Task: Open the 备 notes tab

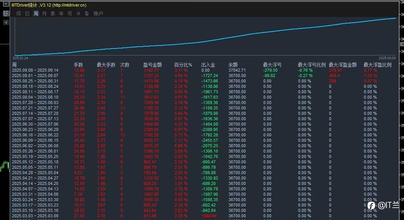Action: pyautogui.click(x=87, y=13)
